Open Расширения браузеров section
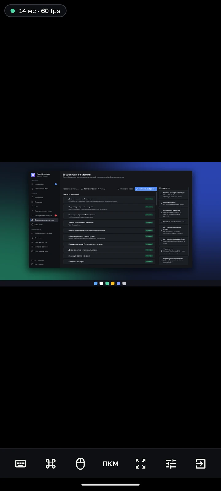The height and width of the screenshot is (491, 221). (x=44, y=215)
